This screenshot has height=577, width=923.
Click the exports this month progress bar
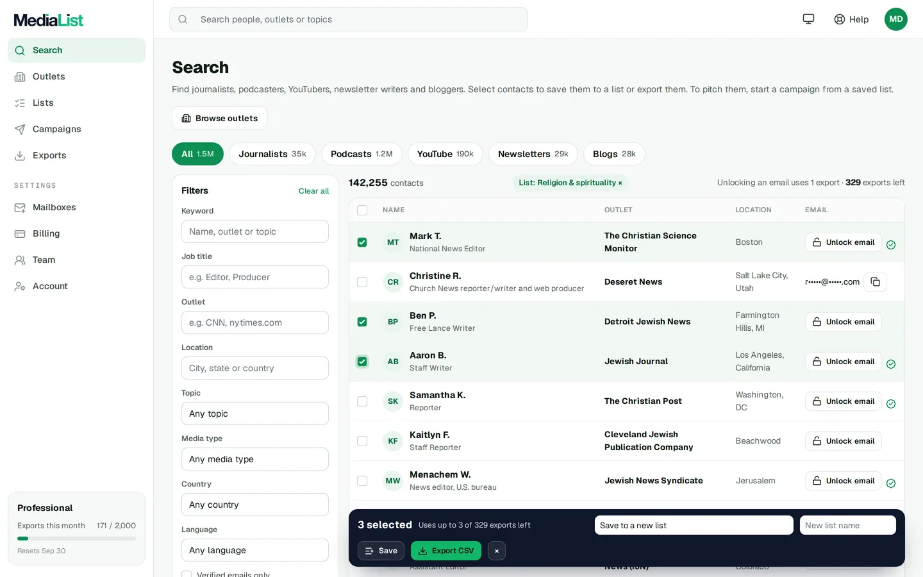click(76, 539)
